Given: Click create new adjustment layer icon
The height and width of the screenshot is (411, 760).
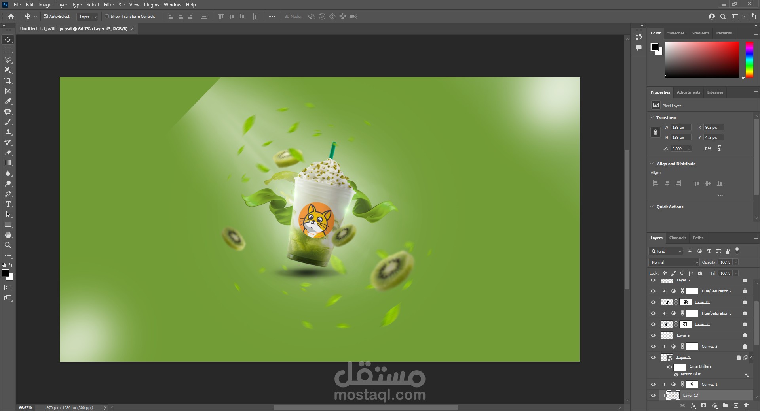Looking at the screenshot, I should pyautogui.click(x=714, y=406).
